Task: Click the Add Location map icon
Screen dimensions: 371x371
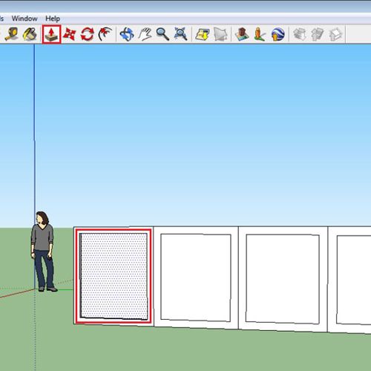Action: pos(203,34)
